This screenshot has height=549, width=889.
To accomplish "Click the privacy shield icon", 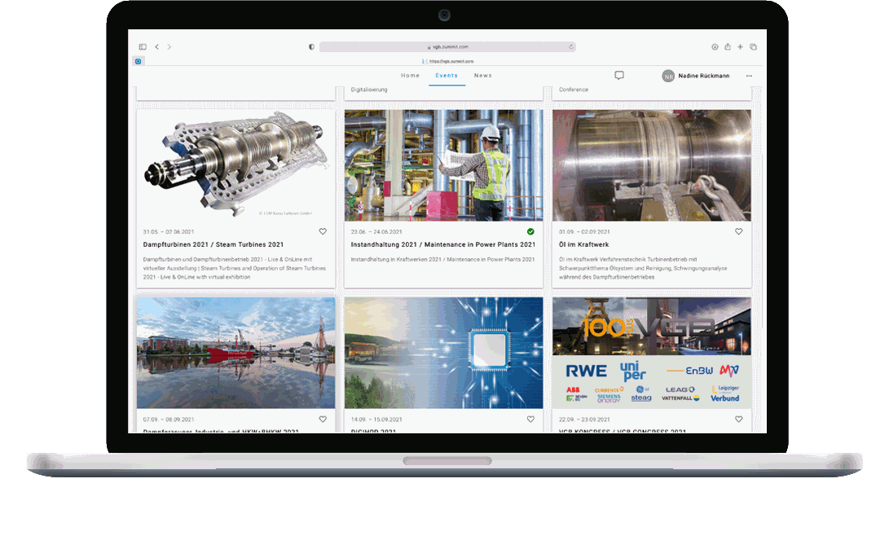I will [x=311, y=47].
